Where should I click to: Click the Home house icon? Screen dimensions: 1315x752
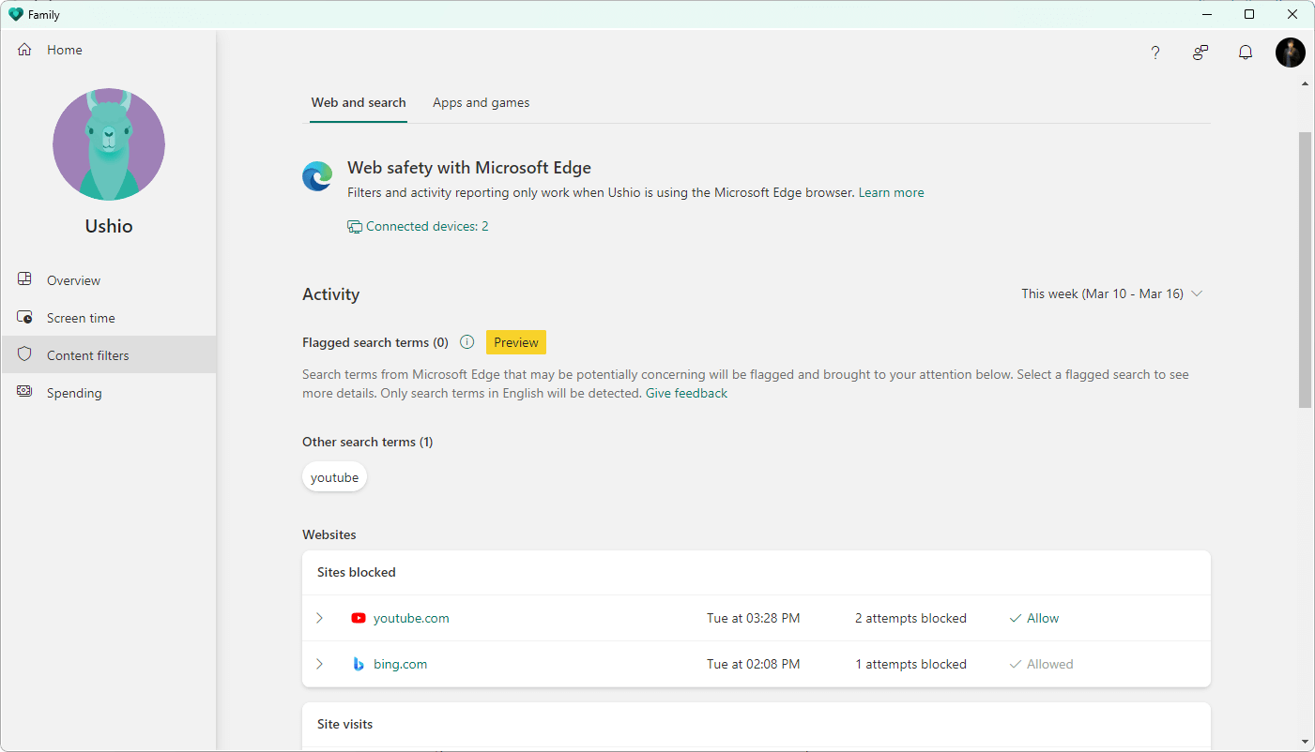(x=24, y=50)
